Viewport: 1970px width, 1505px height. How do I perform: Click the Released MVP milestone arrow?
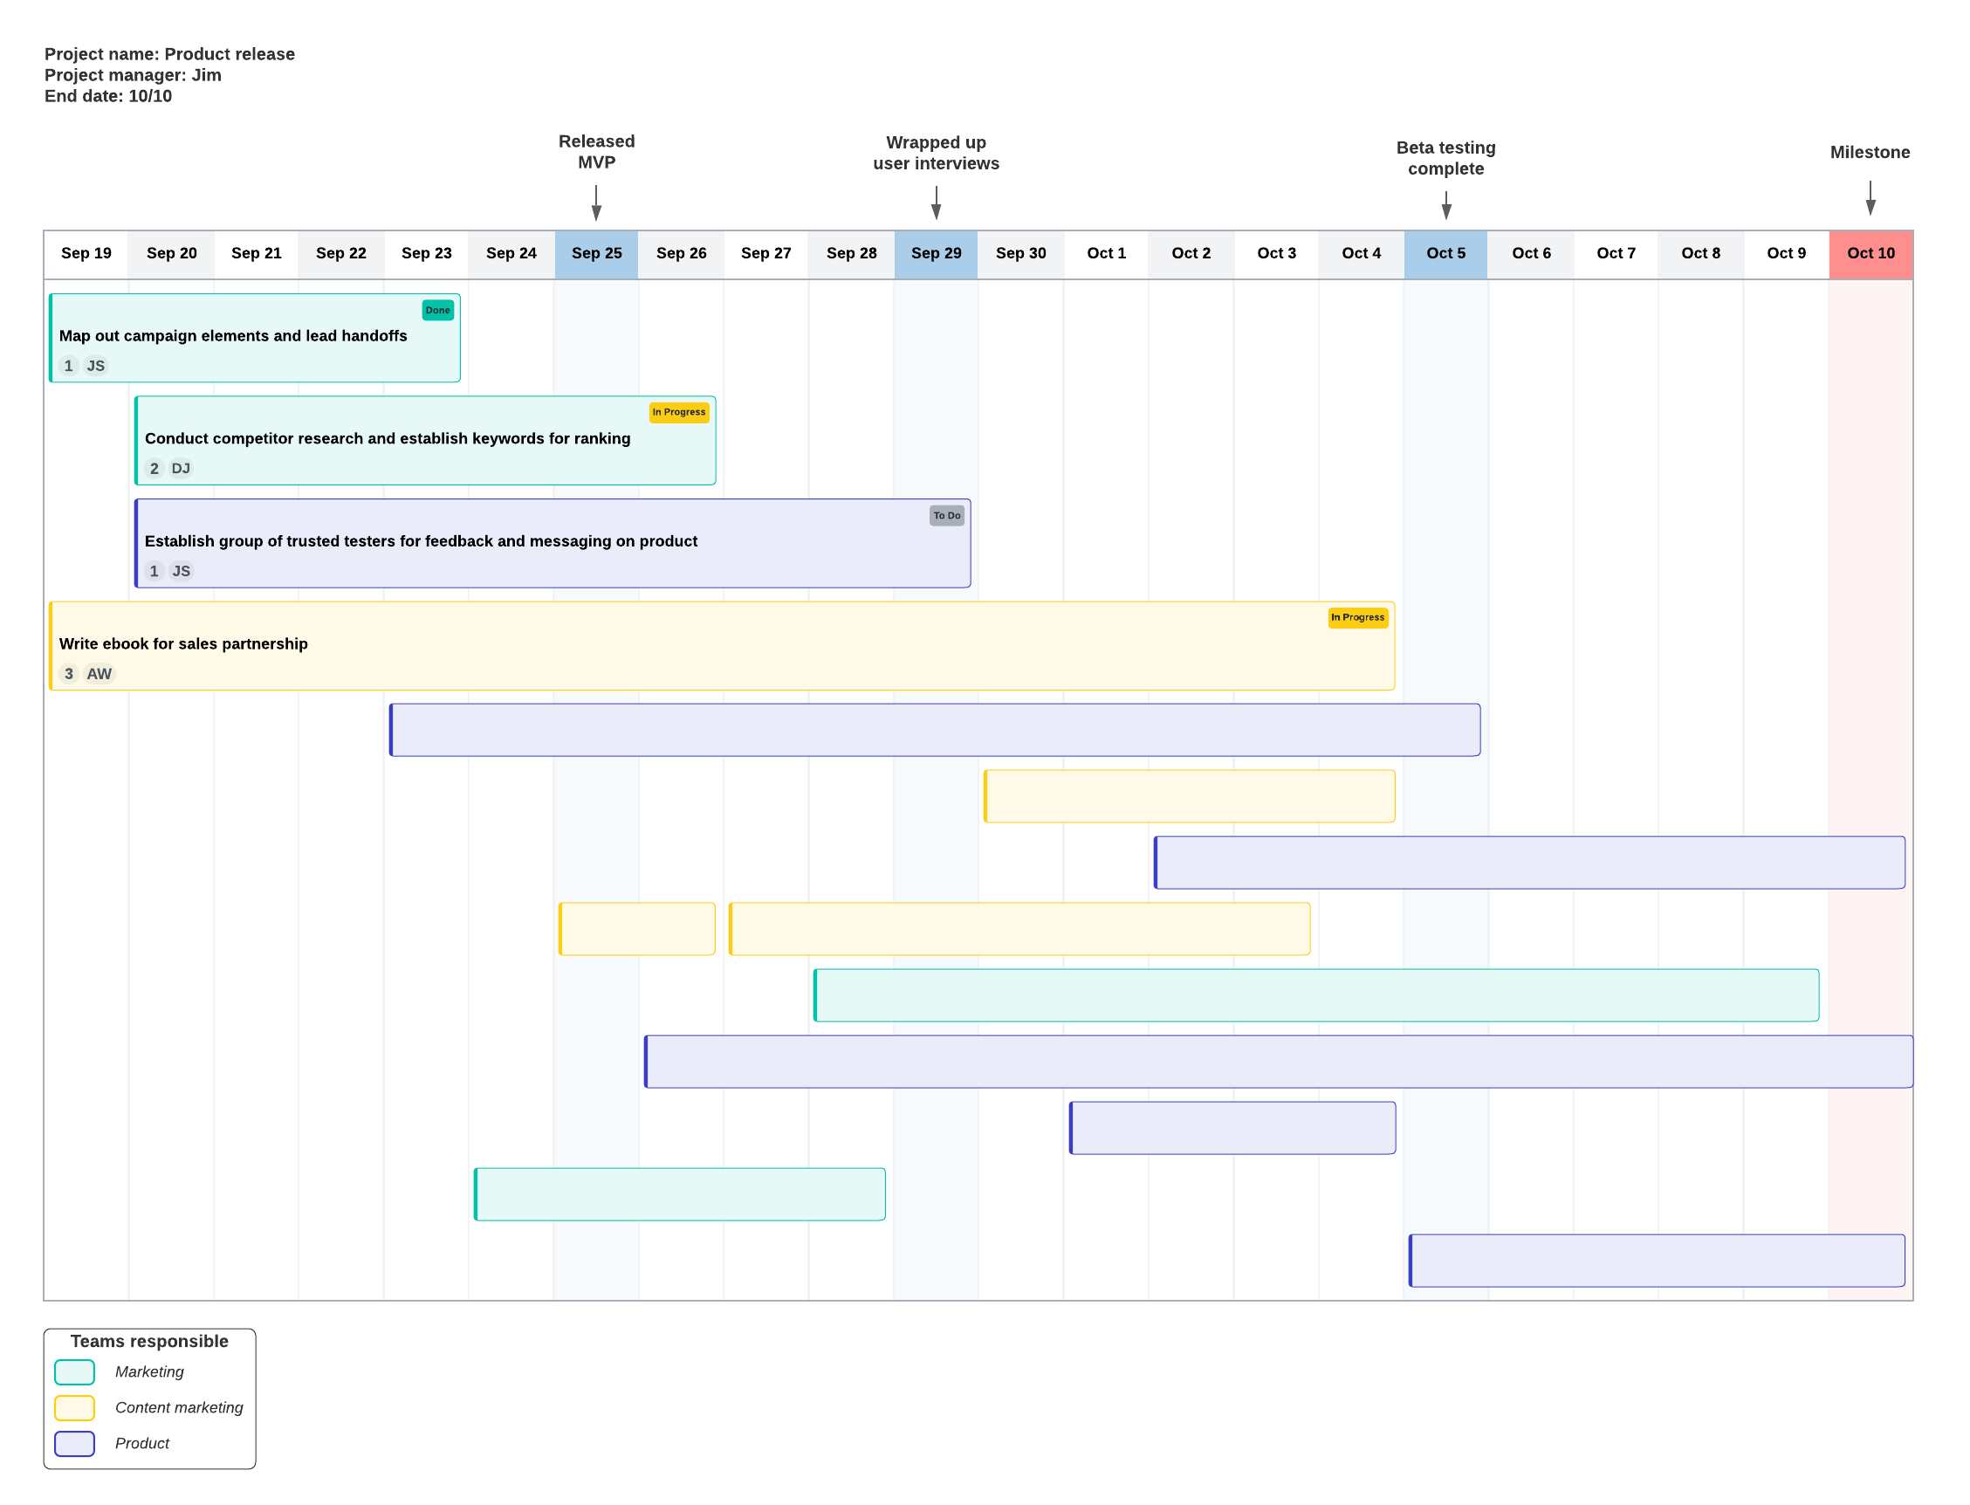pyautogui.click(x=596, y=203)
